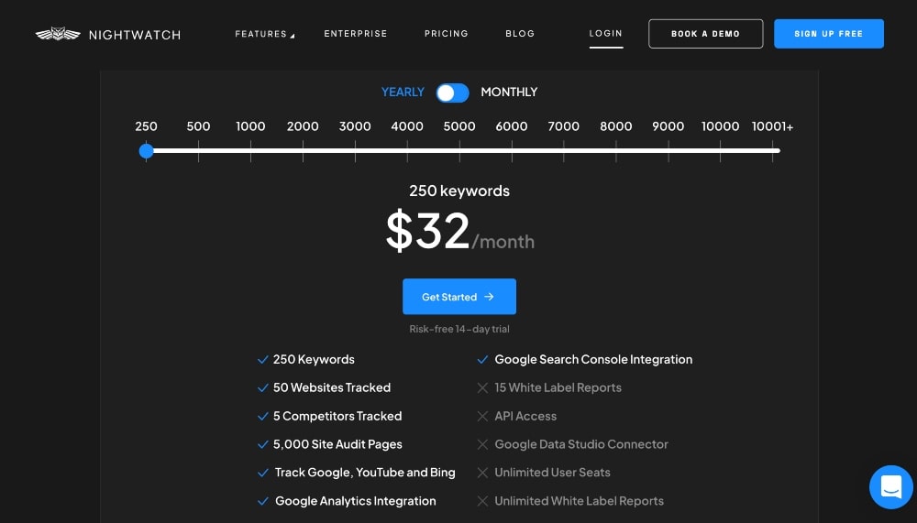Click the X icon beside Unlimited User Seats
This screenshot has width=917, height=523.
tap(482, 473)
